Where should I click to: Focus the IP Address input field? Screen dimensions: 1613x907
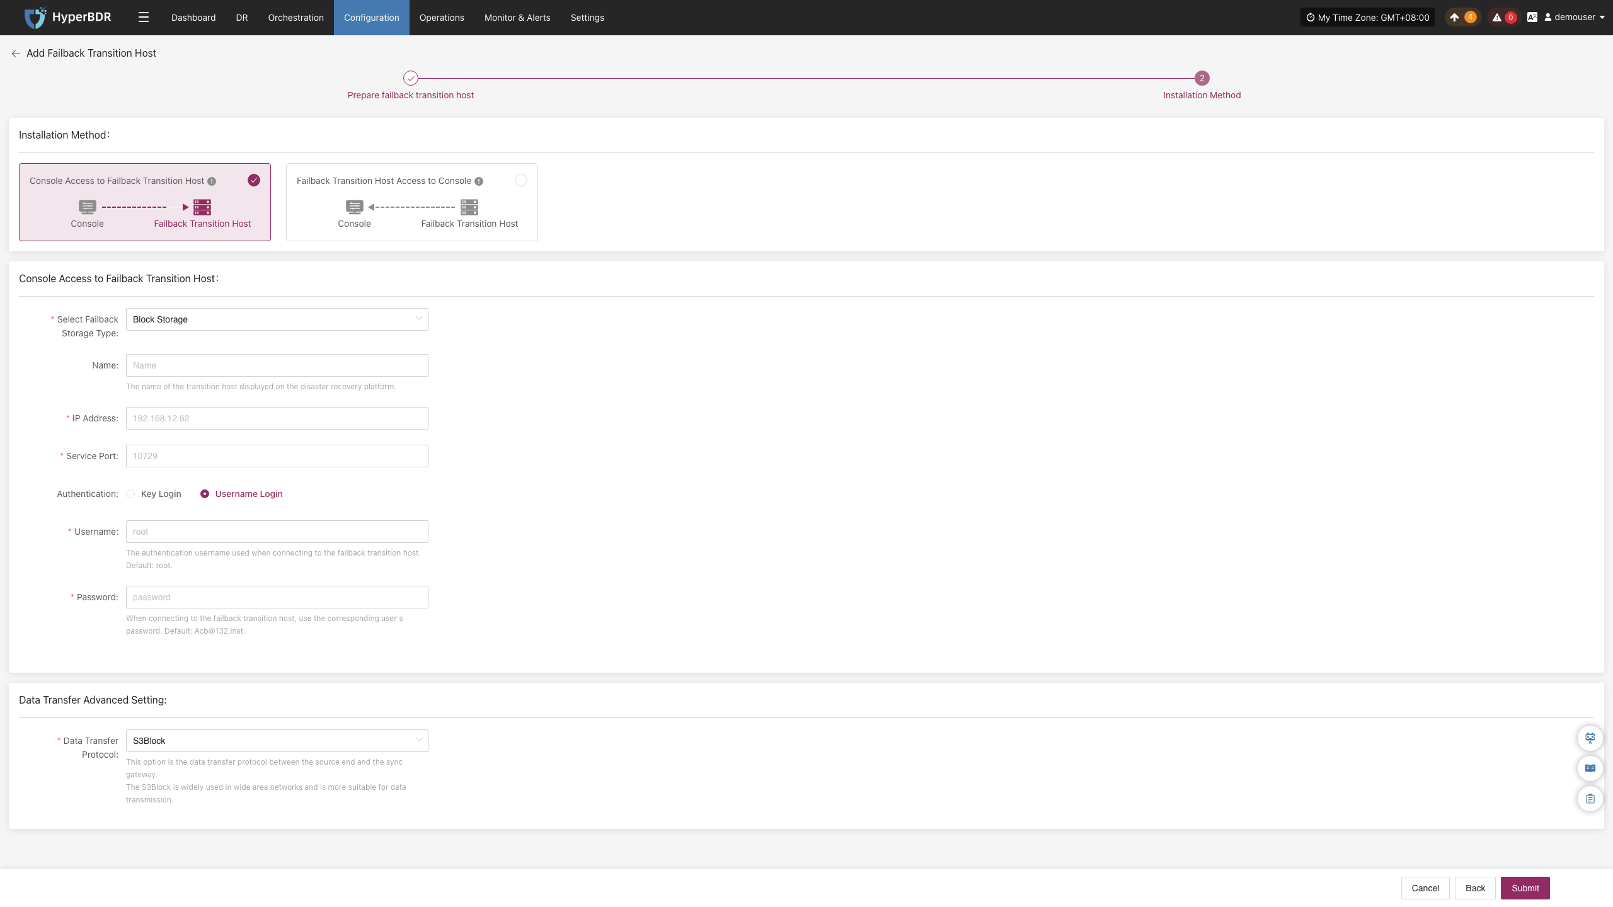pyautogui.click(x=277, y=418)
